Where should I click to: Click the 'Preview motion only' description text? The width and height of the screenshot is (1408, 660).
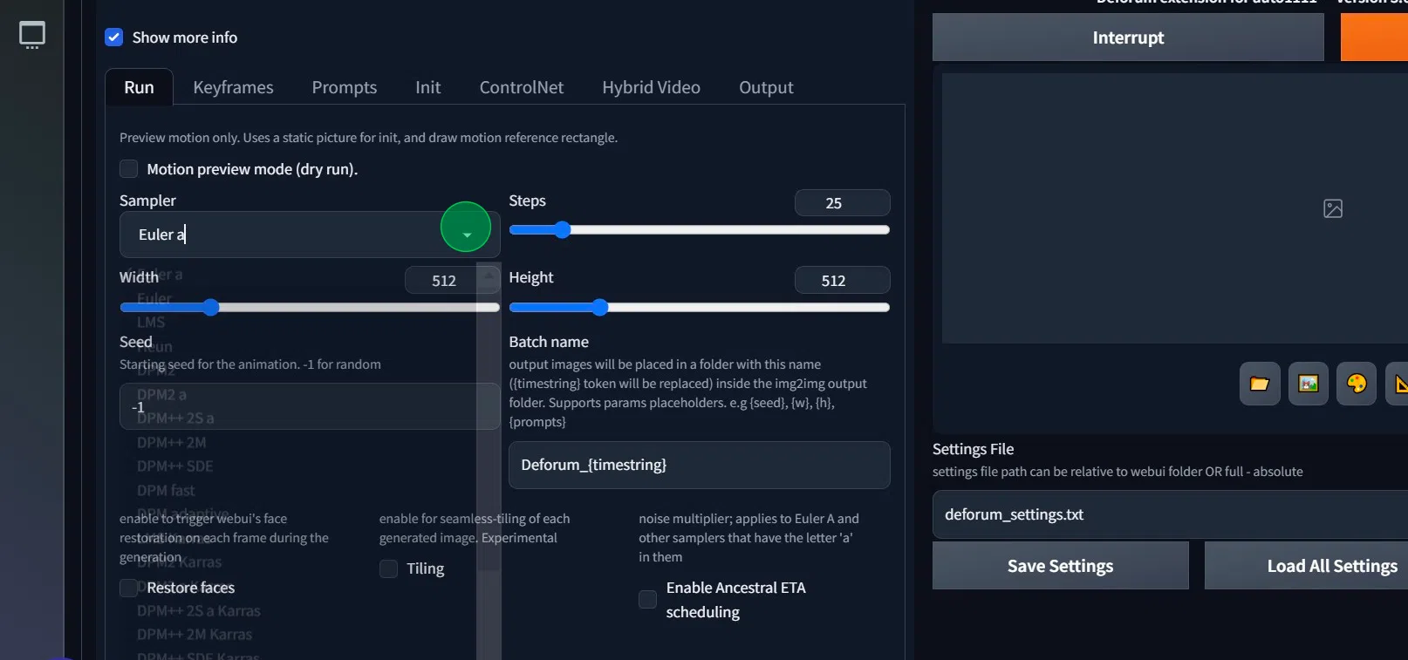[x=368, y=138]
